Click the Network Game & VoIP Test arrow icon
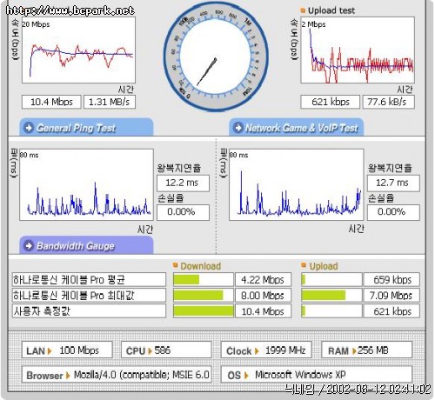 (x=238, y=128)
